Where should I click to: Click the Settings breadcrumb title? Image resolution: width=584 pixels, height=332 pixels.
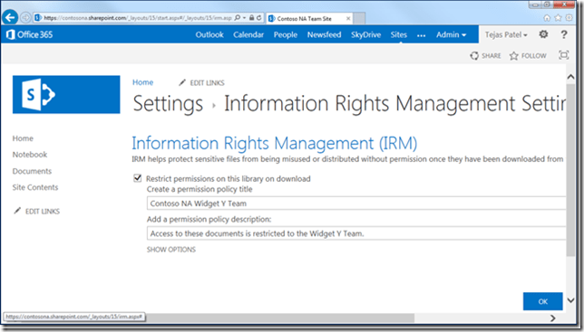[168, 104]
